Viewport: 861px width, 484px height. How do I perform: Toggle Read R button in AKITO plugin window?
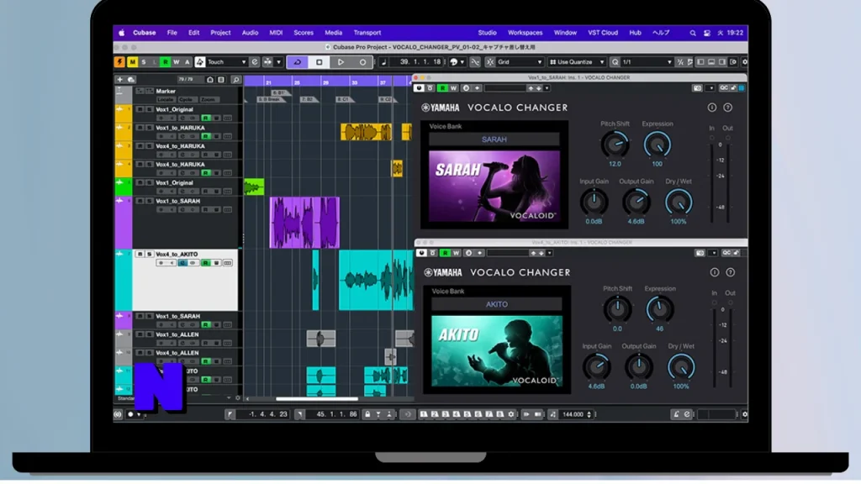[x=445, y=253]
